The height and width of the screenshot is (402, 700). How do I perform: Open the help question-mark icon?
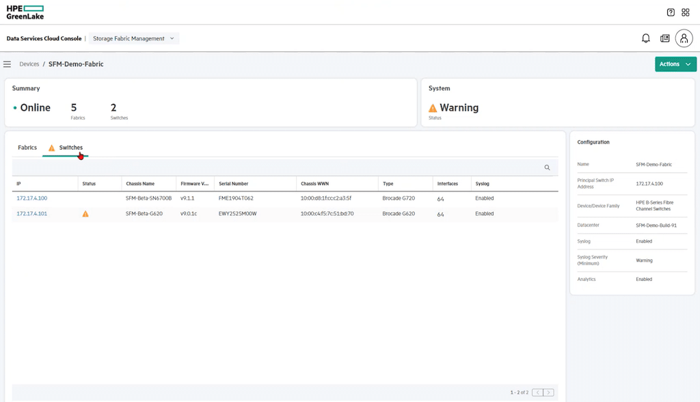coord(671,12)
